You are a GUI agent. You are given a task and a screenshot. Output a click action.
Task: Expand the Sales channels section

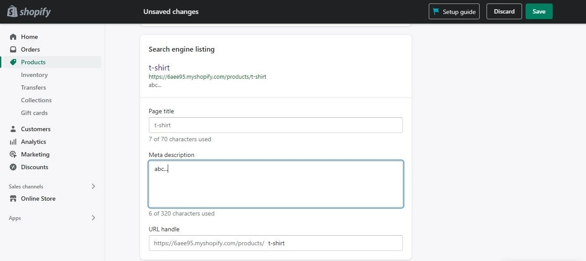click(93, 186)
